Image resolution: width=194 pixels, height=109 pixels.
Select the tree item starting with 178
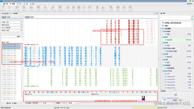click(x=171, y=76)
